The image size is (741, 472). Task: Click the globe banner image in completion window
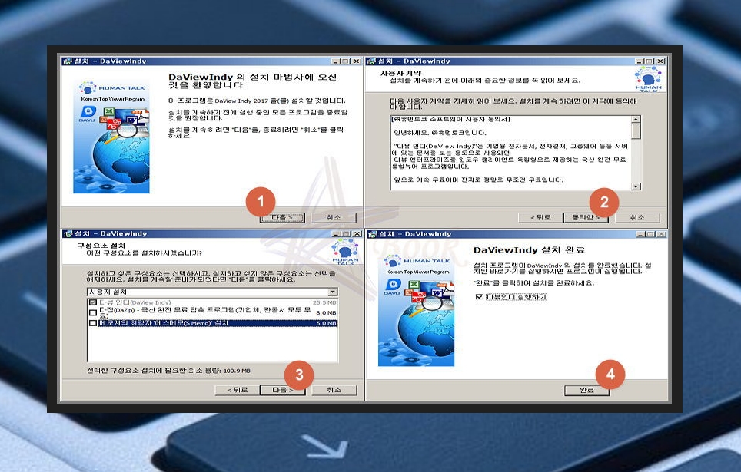[x=417, y=309]
